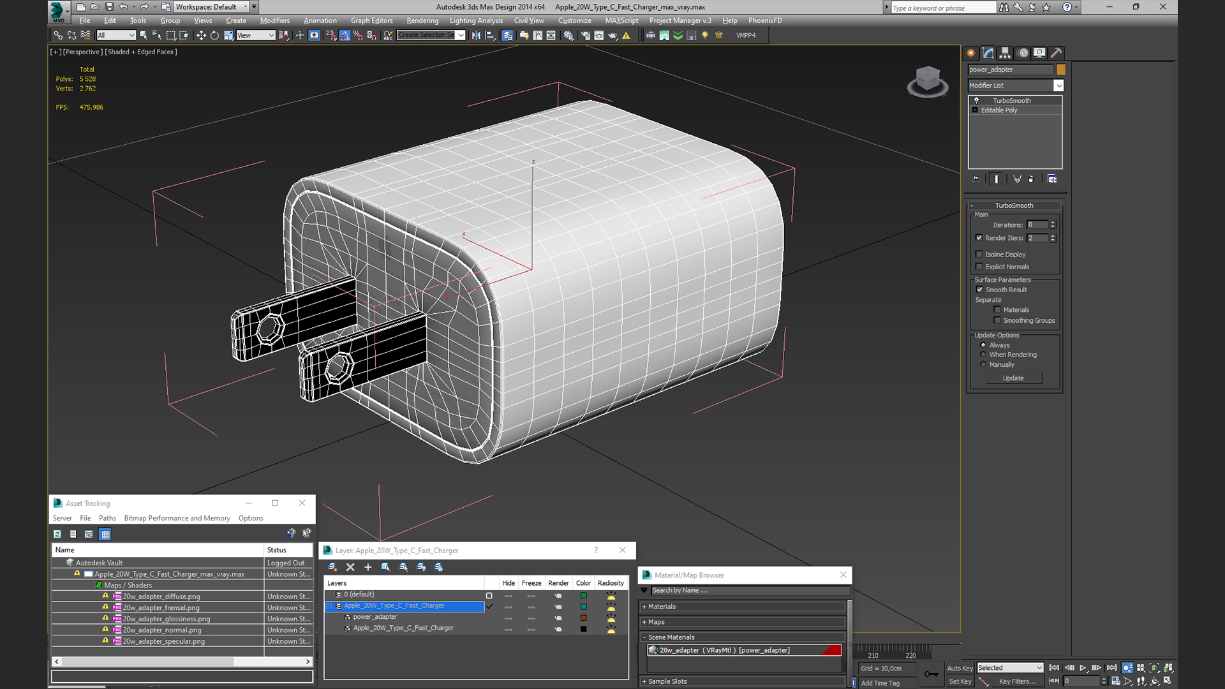Image resolution: width=1225 pixels, height=689 pixels.
Task: Click Table View icon in Asset Tracking
Action: click(106, 534)
